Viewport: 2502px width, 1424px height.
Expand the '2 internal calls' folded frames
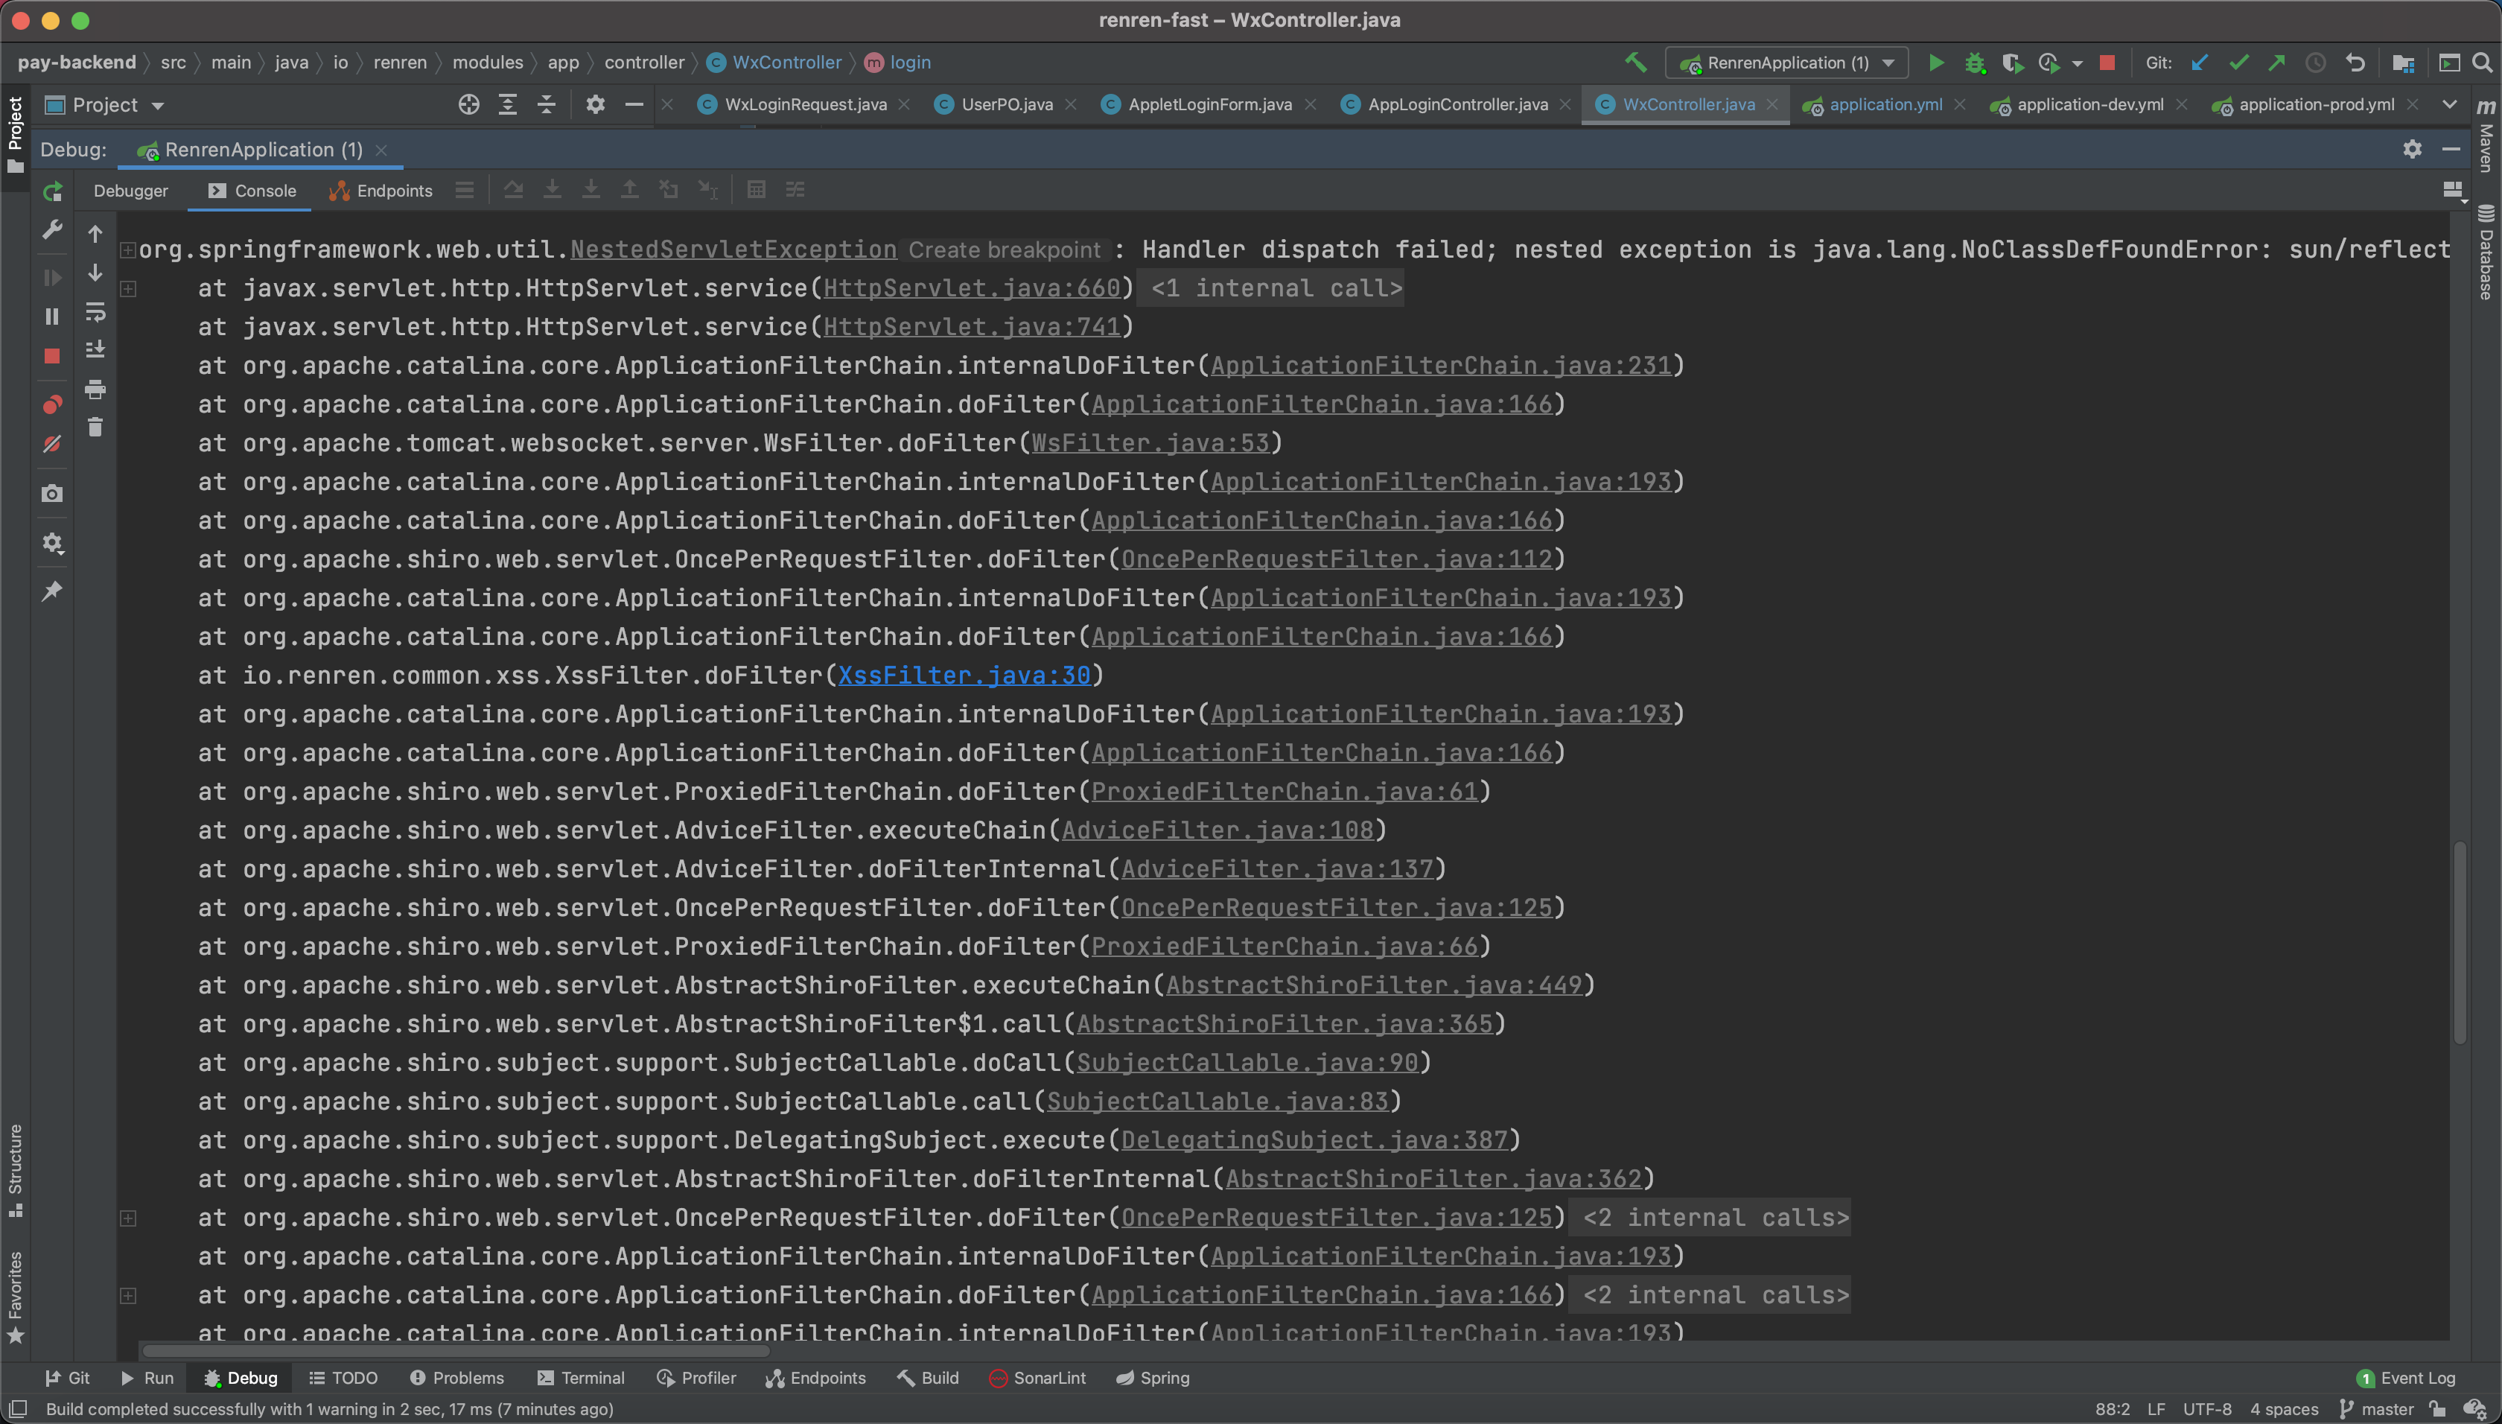[x=1715, y=1218]
